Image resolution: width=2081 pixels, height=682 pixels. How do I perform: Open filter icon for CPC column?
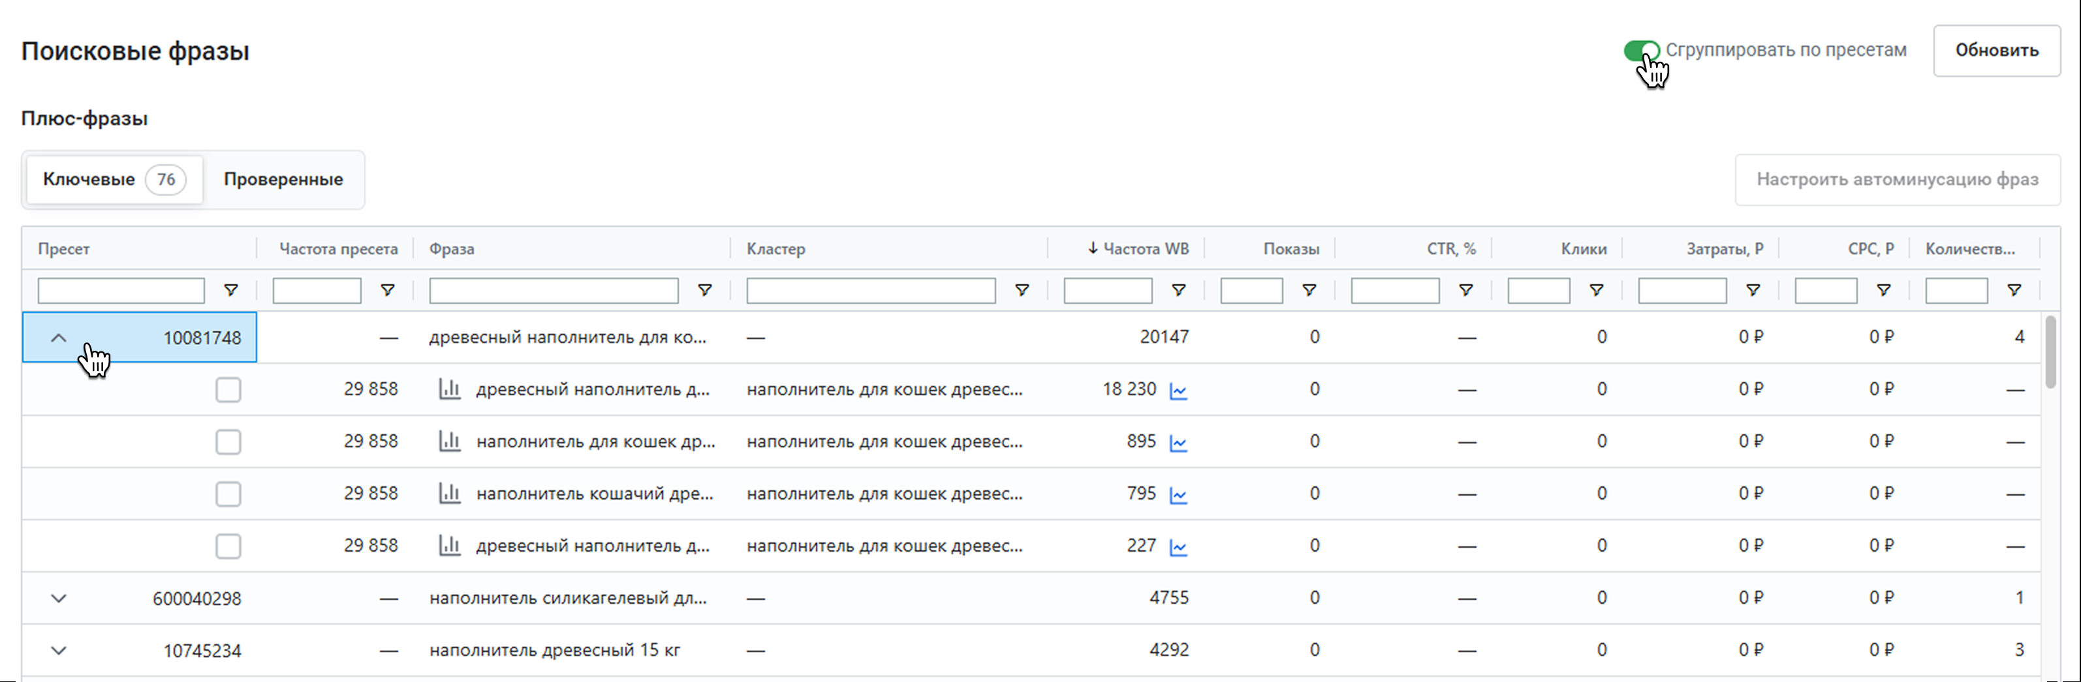(1883, 289)
